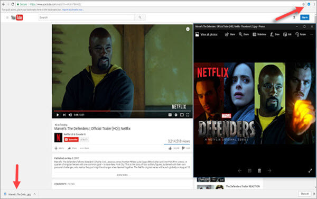Click the icon left of the trash in Photos
Viewport: 317px width, 199px height.
(x=250, y=170)
